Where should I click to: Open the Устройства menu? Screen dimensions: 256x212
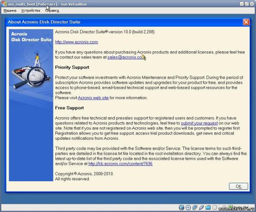coord(31,11)
